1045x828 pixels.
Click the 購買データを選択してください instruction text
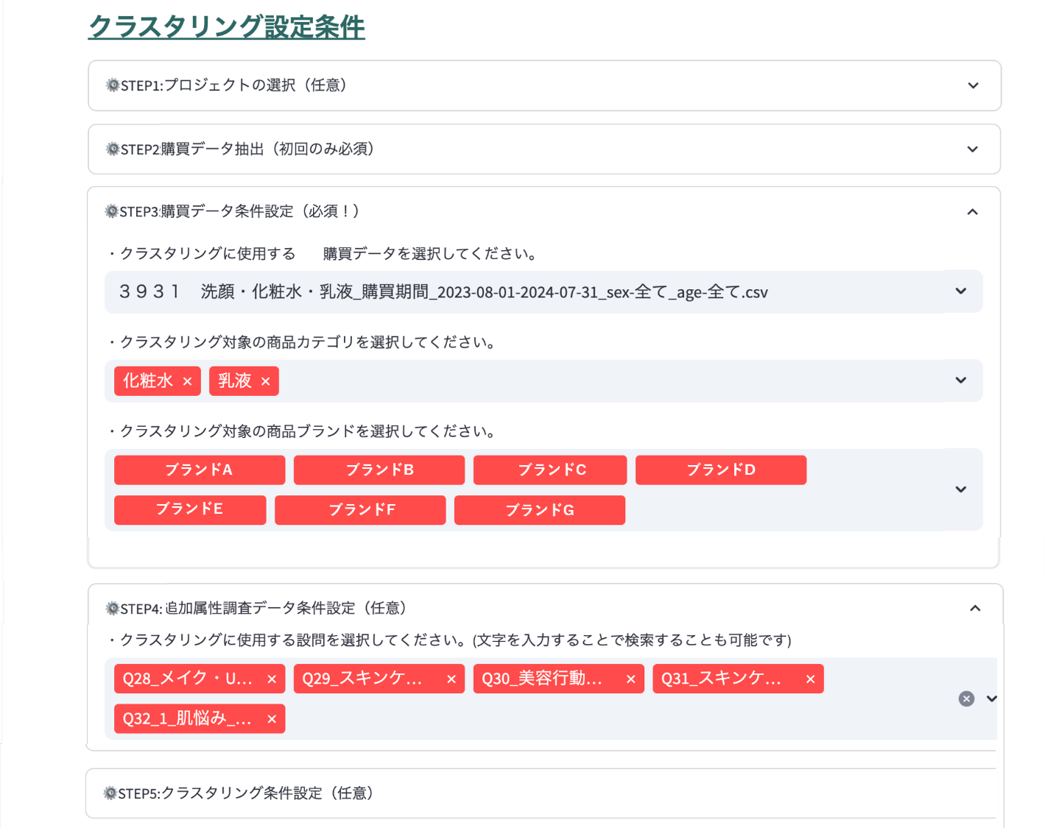click(431, 254)
